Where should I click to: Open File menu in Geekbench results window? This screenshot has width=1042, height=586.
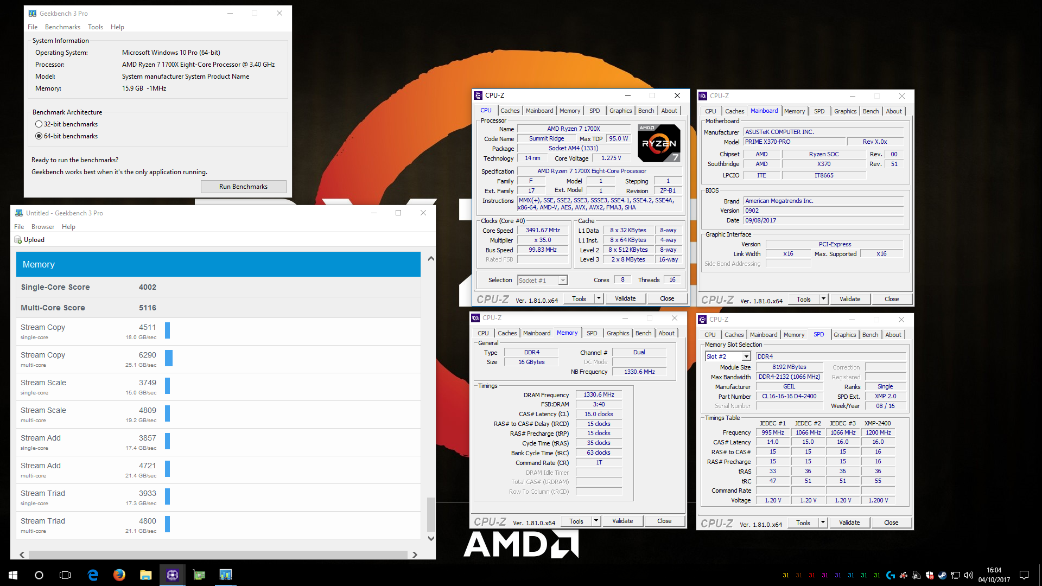point(19,227)
